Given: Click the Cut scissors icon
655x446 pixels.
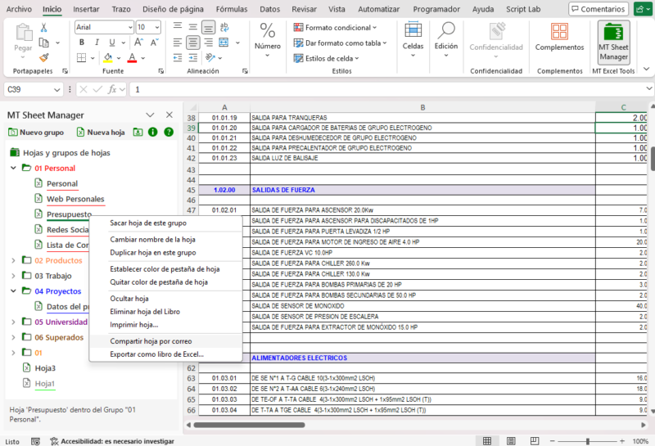Looking at the screenshot, I should (43, 28).
